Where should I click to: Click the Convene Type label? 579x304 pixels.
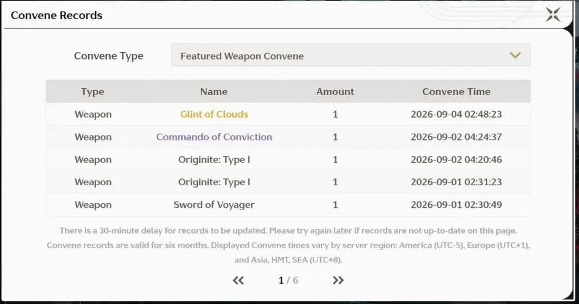click(x=109, y=56)
